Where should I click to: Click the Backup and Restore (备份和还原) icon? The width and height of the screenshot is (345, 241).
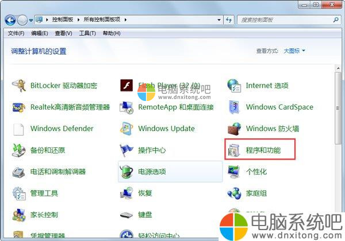[x=19, y=150]
